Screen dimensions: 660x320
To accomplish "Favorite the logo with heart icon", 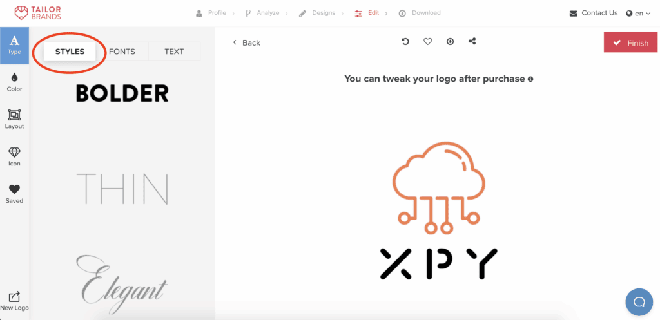I will (427, 42).
